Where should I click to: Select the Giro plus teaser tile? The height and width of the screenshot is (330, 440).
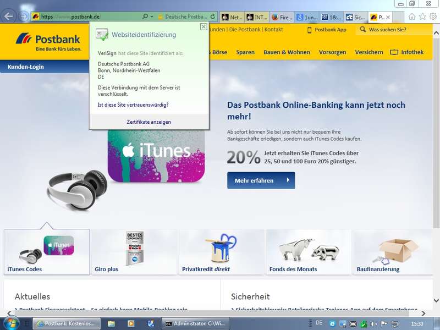click(134, 252)
